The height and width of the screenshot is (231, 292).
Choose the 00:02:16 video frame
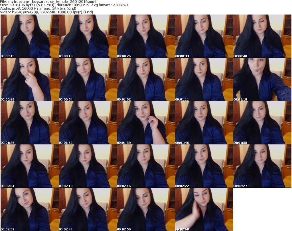146,166
